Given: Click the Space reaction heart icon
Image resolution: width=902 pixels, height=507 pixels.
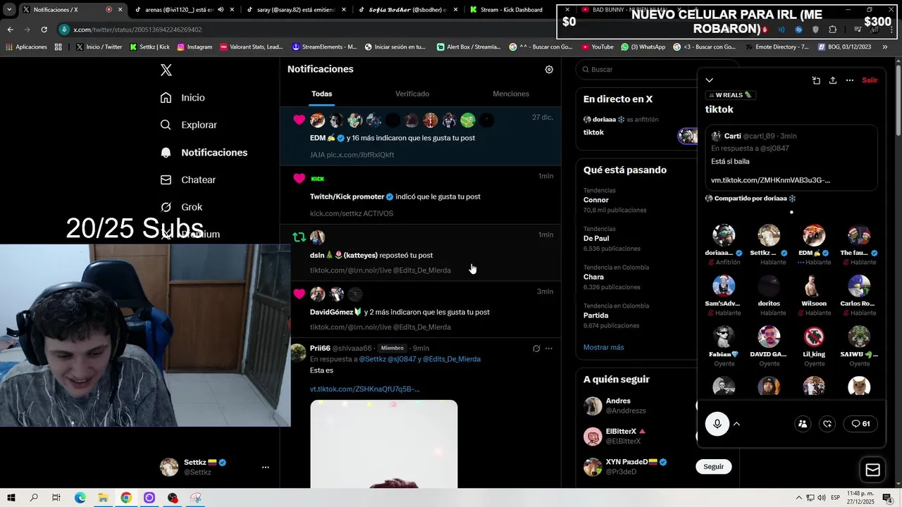Looking at the screenshot, I should [828, 424].
